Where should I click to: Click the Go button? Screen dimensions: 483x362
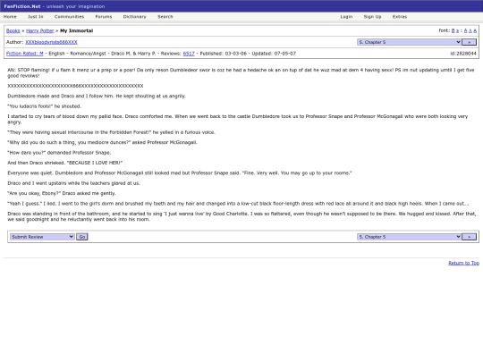(x=82, y=237)
